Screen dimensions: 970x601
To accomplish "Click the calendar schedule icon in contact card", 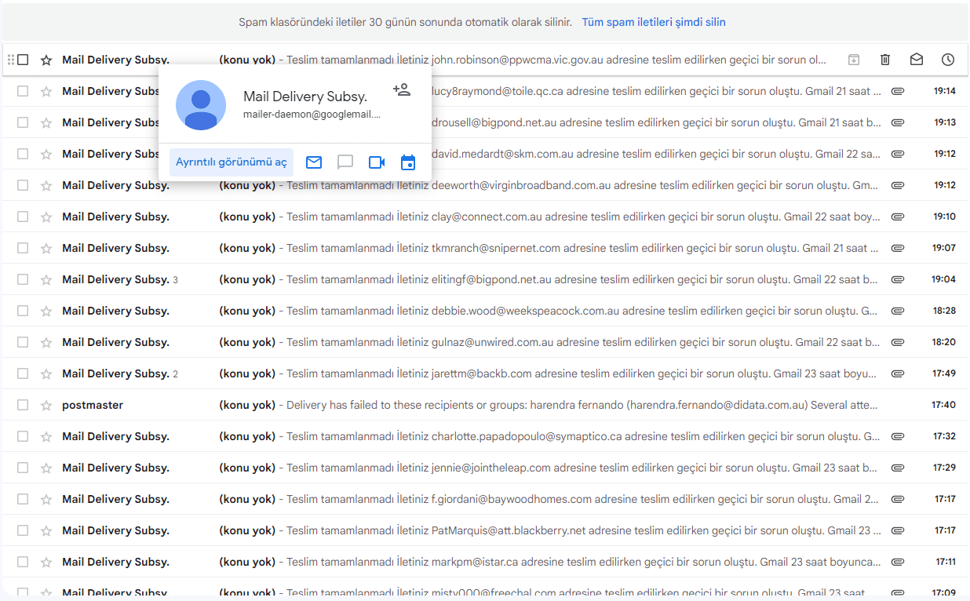I will (x=408, y=162).
